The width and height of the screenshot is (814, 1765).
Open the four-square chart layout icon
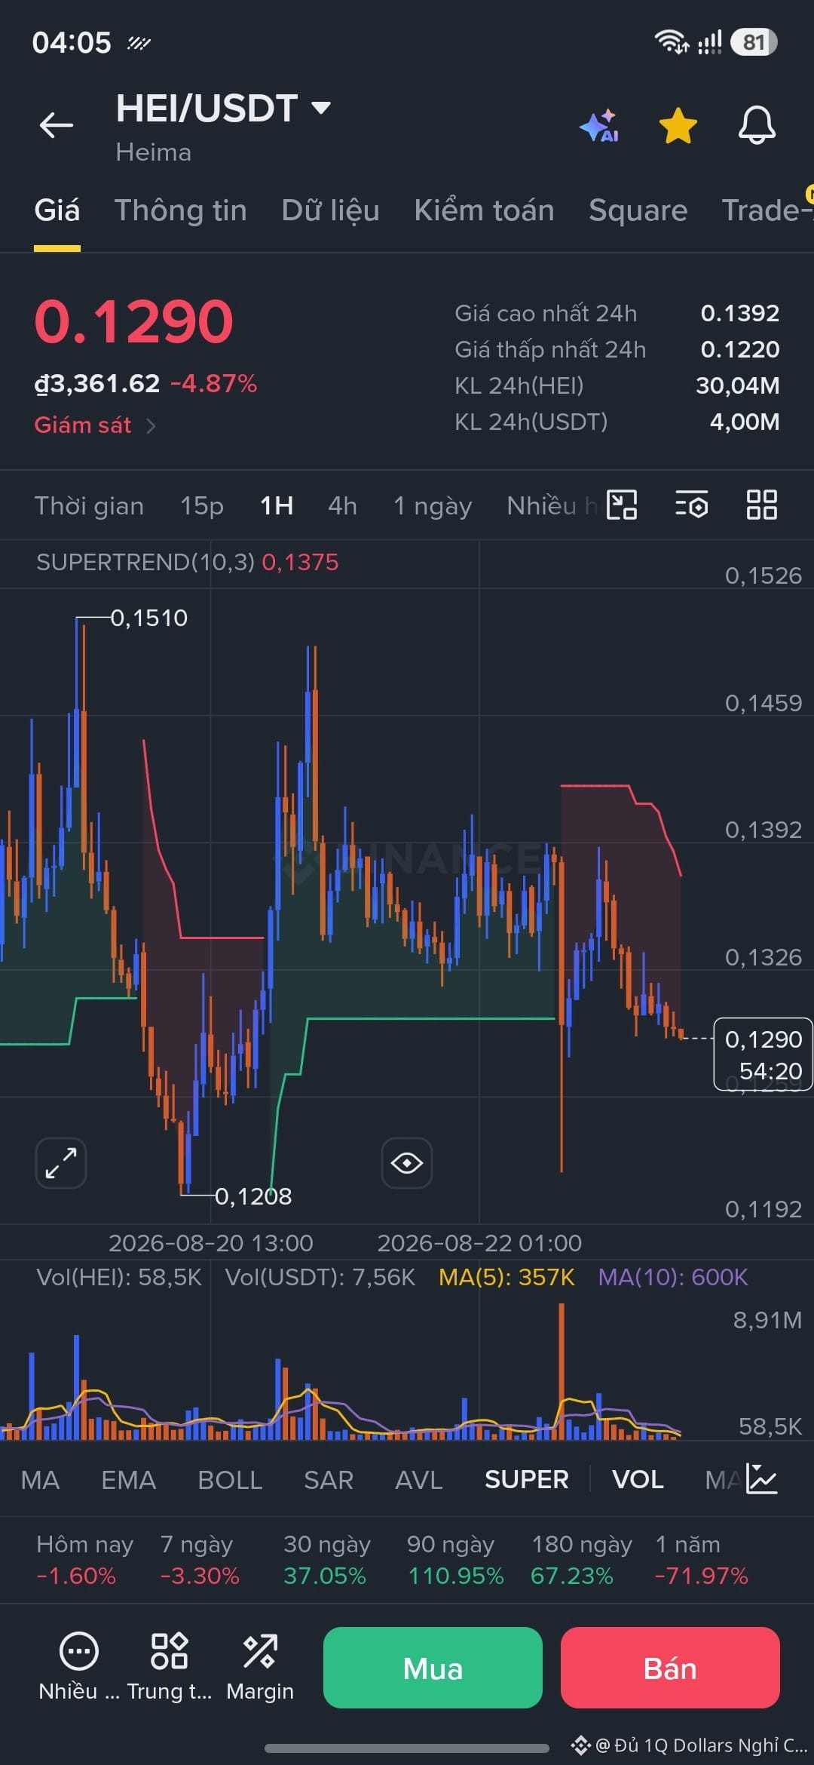click(761, 505)
